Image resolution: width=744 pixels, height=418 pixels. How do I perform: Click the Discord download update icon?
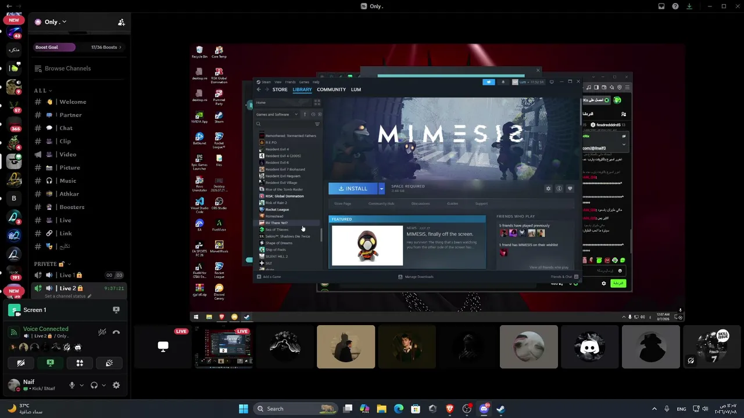coord(689,6)
